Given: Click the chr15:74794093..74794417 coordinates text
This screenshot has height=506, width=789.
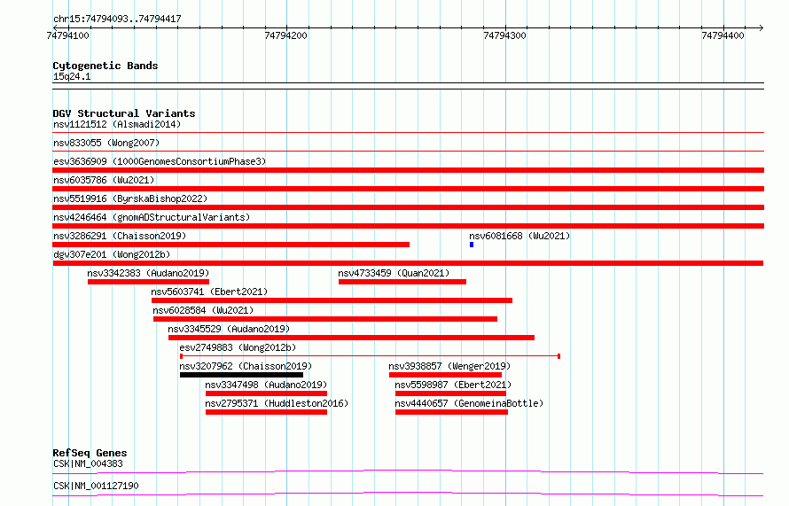Looking at the screenshot, I should [x=117, y=19].
